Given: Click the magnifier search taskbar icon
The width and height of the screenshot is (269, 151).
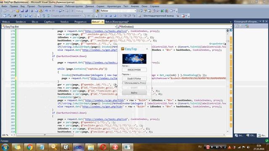Looking at the screenshot, I should 54,147.
